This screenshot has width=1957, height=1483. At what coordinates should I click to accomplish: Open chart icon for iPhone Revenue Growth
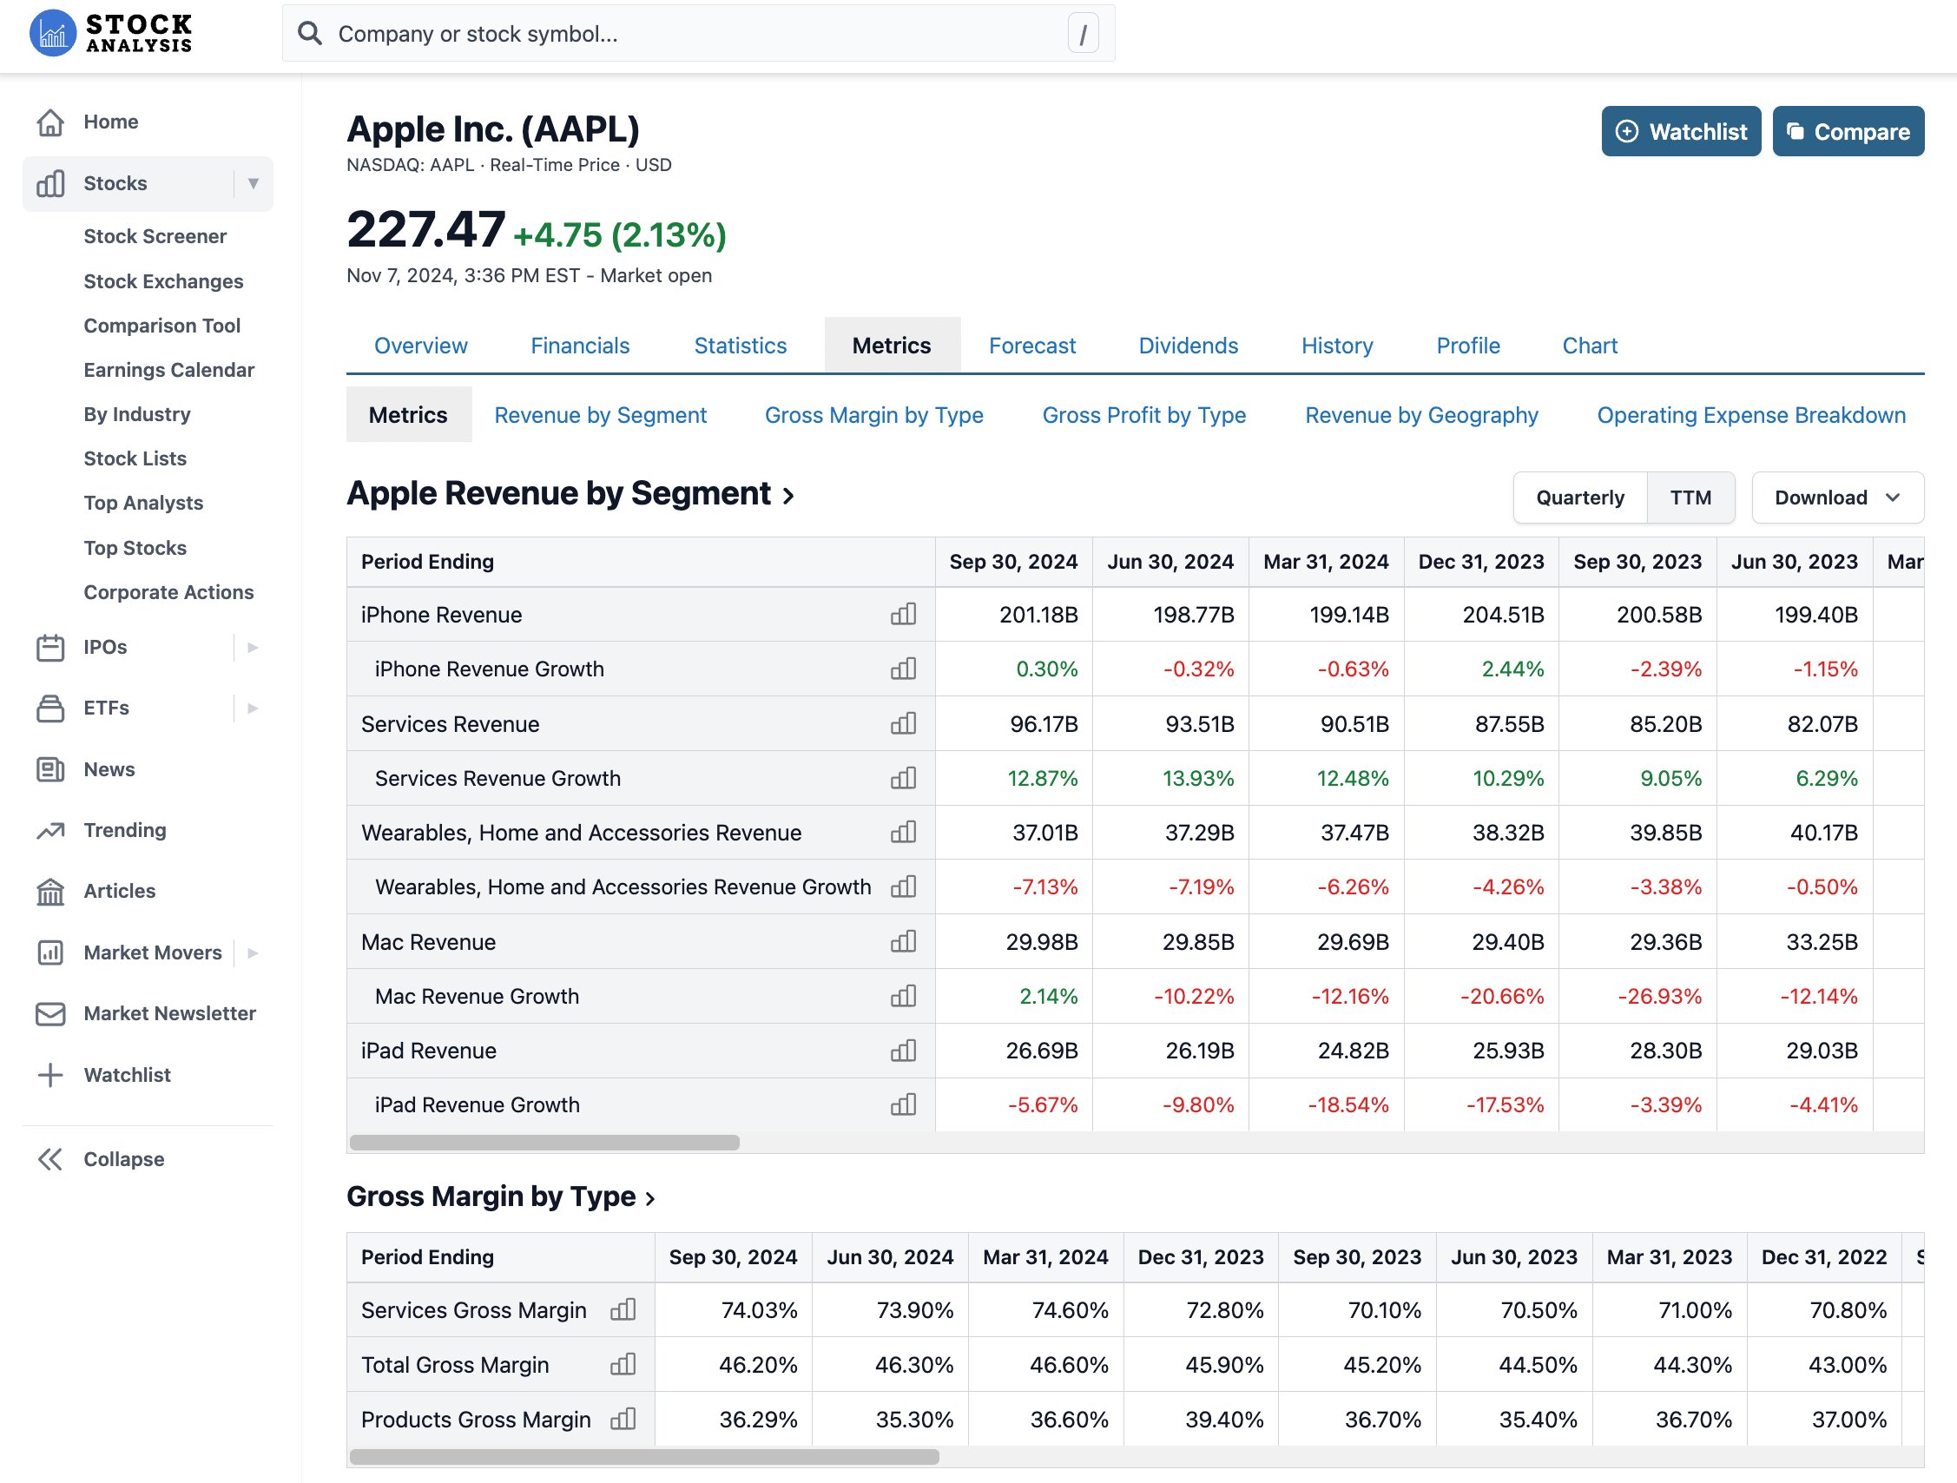(903, 669)
